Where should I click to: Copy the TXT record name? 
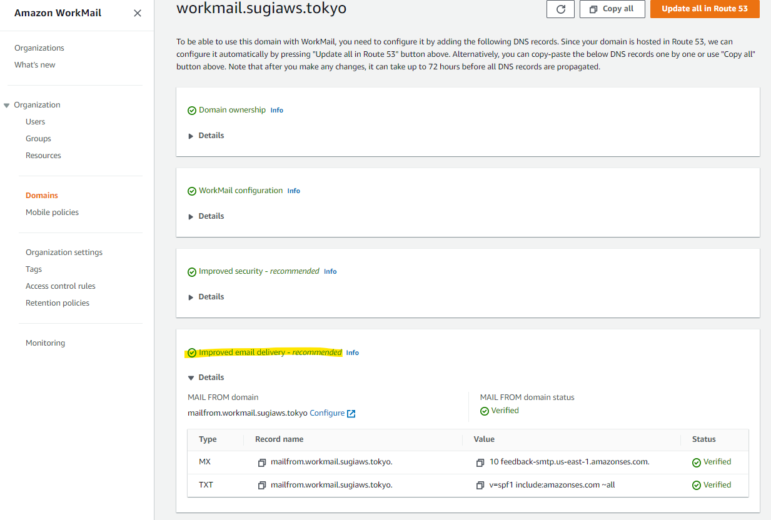tap(262, 485)
